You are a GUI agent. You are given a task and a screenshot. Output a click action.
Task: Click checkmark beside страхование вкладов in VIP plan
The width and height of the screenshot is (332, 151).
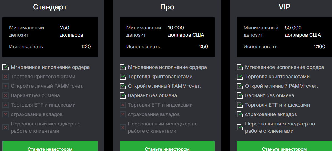[x=240, y=115]
